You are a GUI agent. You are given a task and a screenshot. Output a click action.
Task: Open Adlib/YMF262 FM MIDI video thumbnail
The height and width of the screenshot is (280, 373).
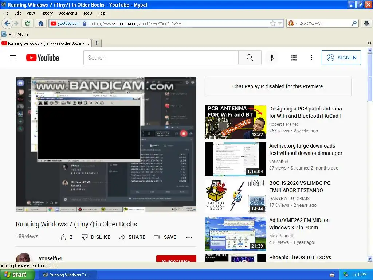(236, 234)
